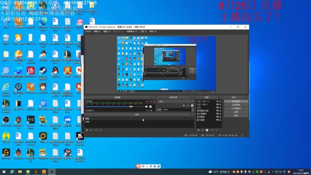Move selected source down arrow
The width and height of the screenshot is (311, 175).
pyautogui.click(x=217, y=130)
